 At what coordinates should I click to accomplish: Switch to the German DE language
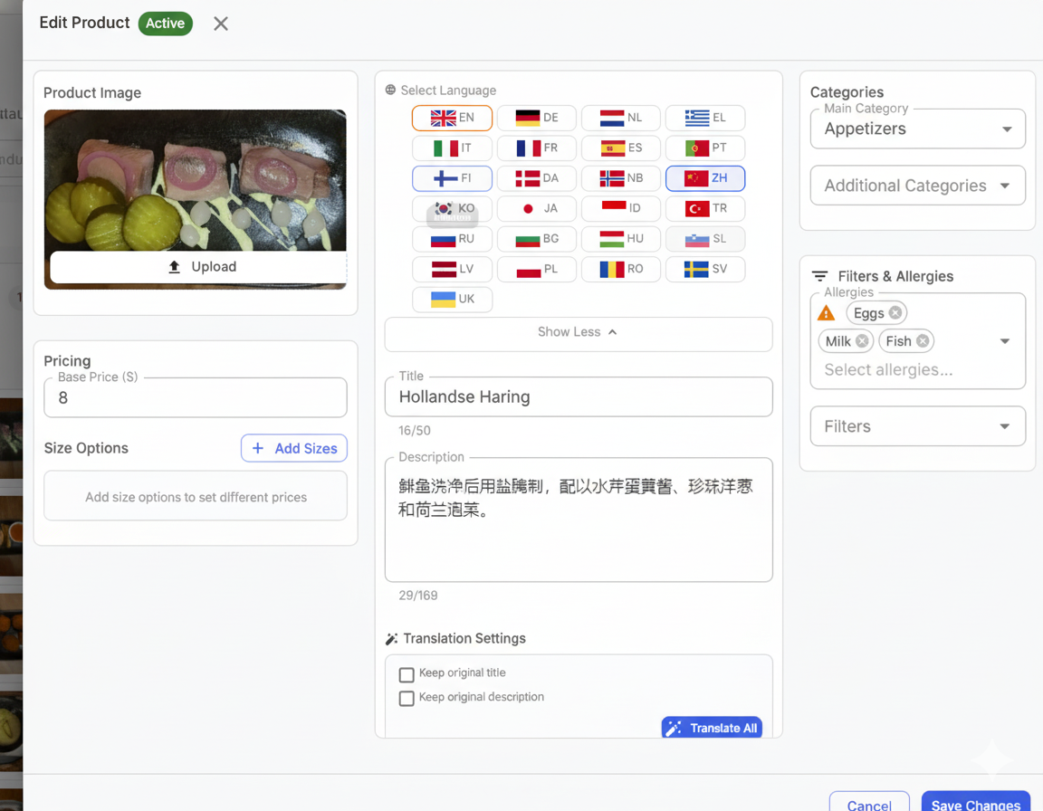pyautogui.click(x=537, y=118)
